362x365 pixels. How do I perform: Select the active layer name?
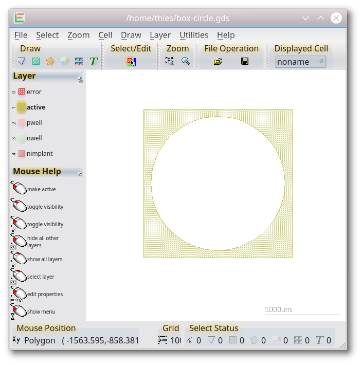[36, 107]
